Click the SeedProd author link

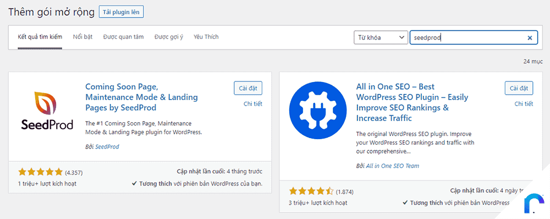tap(107, 147)
